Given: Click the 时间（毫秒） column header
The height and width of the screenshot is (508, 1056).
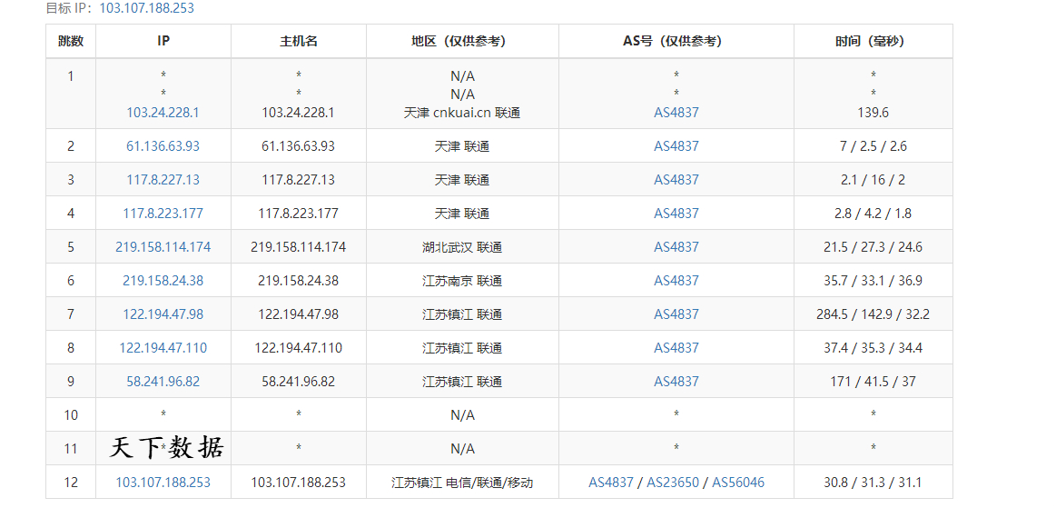Looking at the screenshot, I should [873, 41].
